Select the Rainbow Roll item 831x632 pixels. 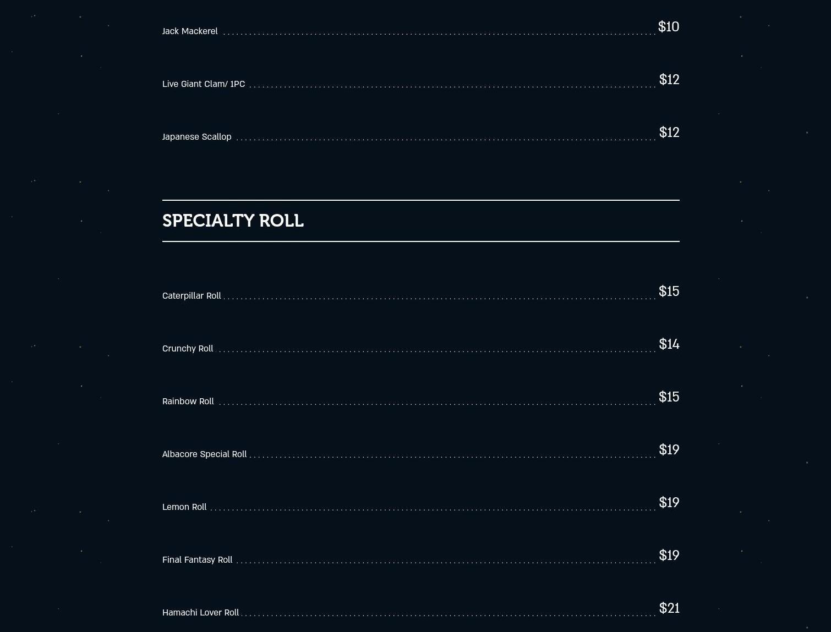click(x=188, y=402)
